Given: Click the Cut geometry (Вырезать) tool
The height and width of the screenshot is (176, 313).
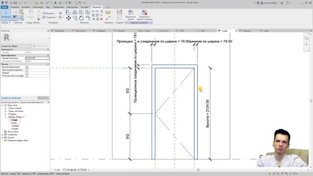Looking at the screenshot, I should click(x=48, y=13).
